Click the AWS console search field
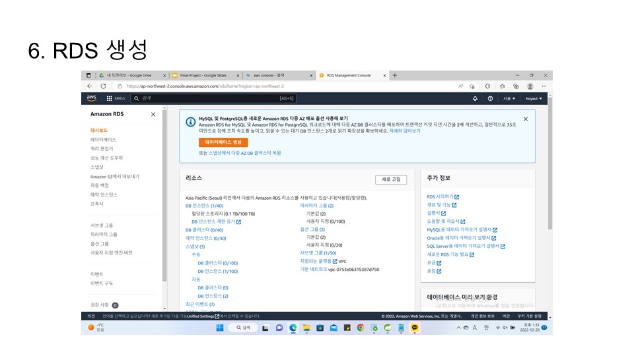634x356 pixels. point(214,98)
